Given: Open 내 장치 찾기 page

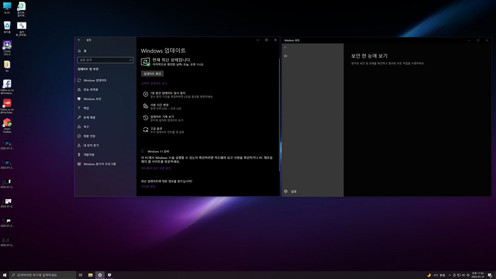Looking at the screenshot, I should pyautogui.click(x=105, y=145).
